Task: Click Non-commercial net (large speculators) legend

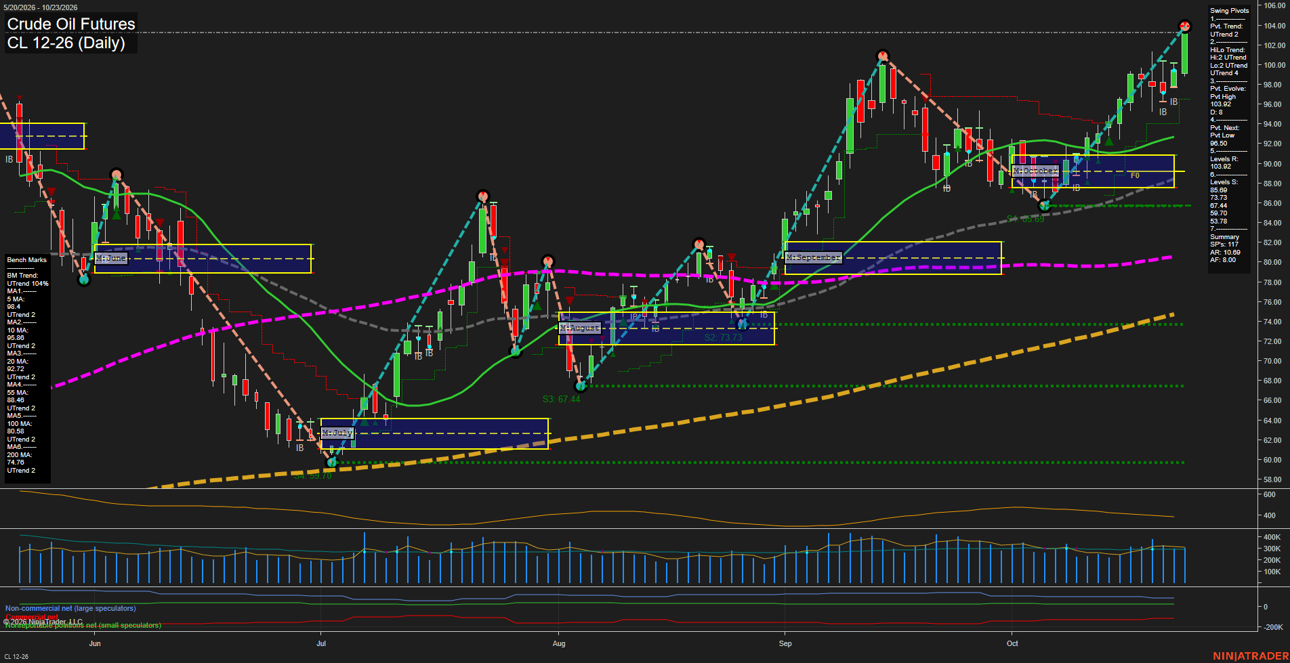Action: pyautogui.click(x=70, y=608)
